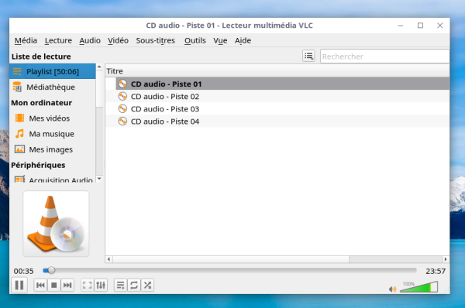This screenshot has height=308, width=465.
Task: Select CD audio - Piste 03 row
Action: [x=277, y=109]
